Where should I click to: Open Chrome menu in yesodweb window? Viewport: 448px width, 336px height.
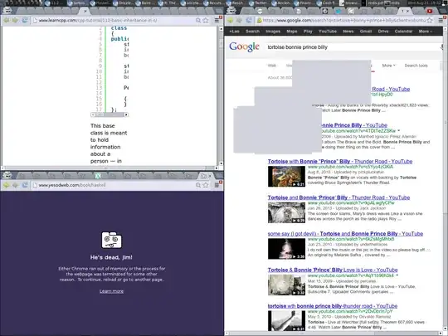pos(217,185)
